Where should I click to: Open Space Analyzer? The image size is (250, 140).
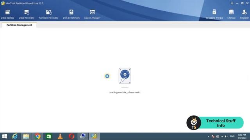(92, 14)
